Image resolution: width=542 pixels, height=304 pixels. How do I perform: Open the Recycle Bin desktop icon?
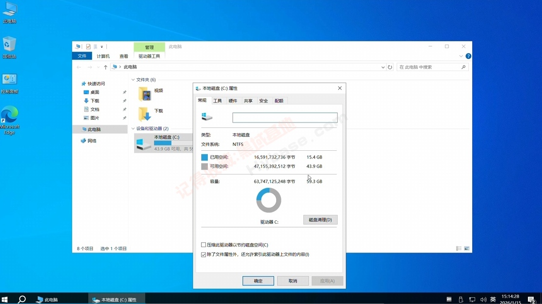point(9,48)
